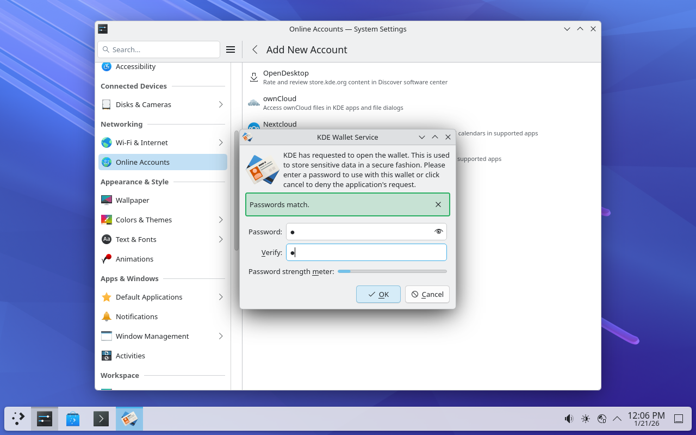Dismiss the 'Passwords match' message
This screenshot has height=435, width=696.
click(438, 204)
